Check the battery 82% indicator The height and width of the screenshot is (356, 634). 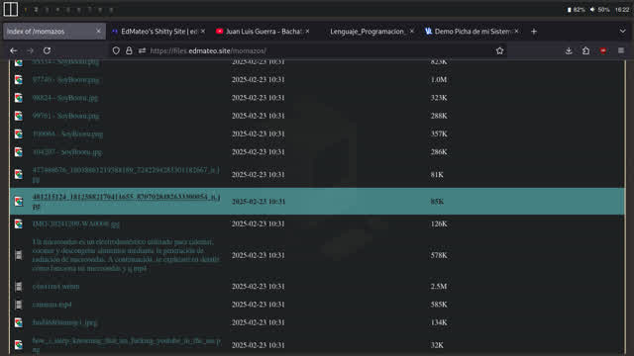(577, 10)
